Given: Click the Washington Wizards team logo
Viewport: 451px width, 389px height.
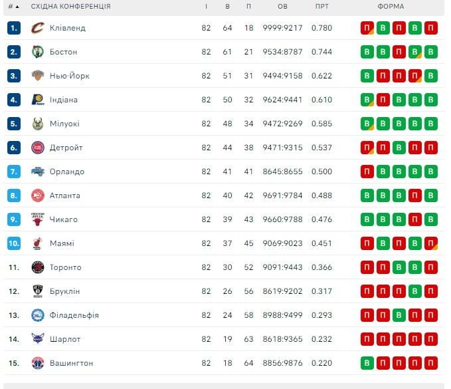Looking at the screenshot, I should pyautogui.click(x=37, y=363).
